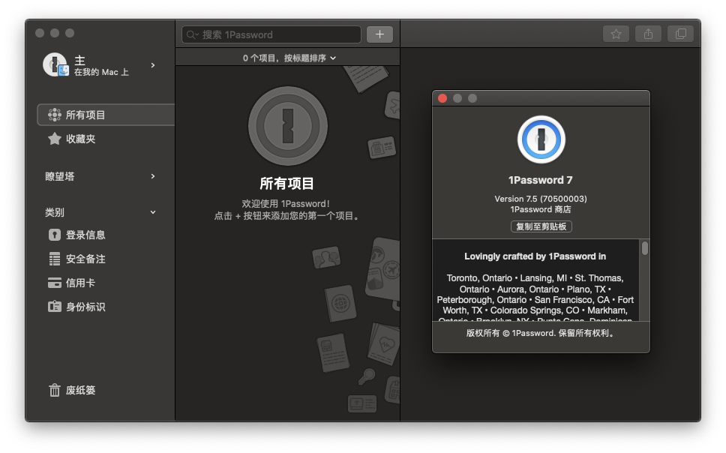Screen dimensions: 726x453
Task: Open the 瞭望塔 Watchtower heading
Action: pos(60,176)
